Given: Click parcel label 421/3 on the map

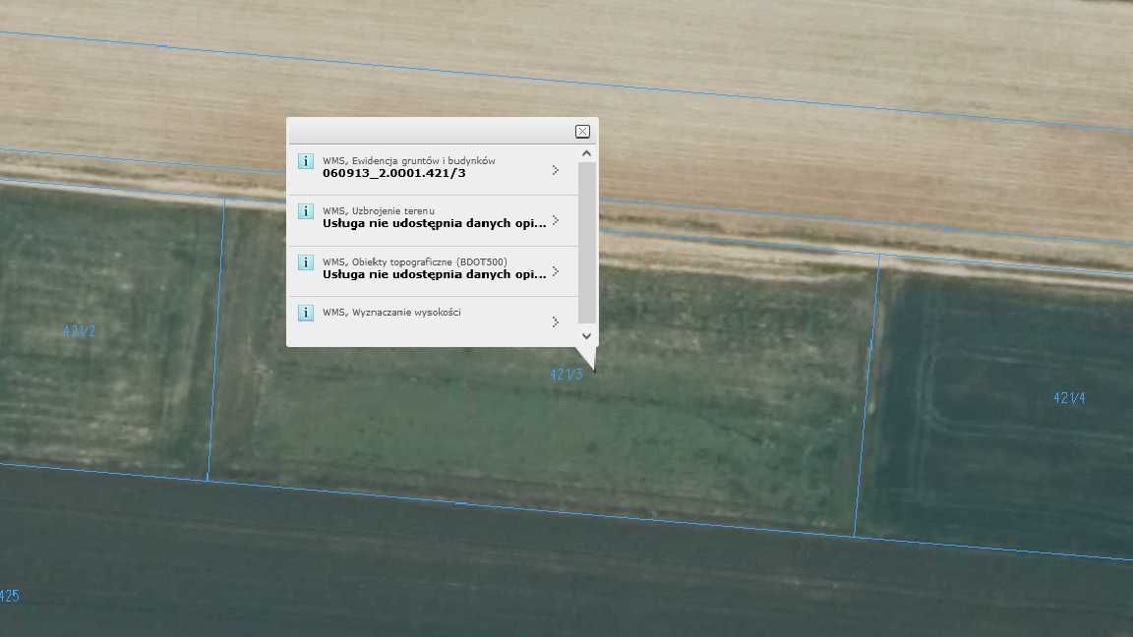Looking at the screenshot, I should pos(566,375).
